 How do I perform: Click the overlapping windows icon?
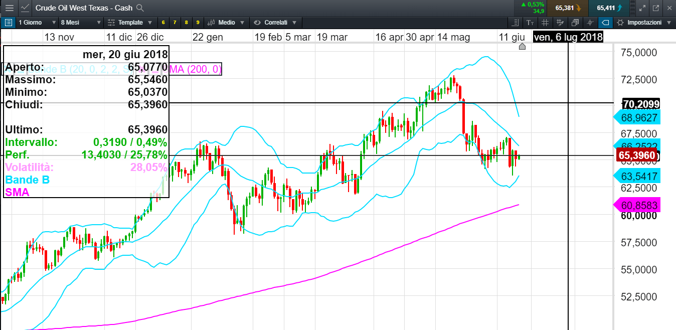[575, 23]
